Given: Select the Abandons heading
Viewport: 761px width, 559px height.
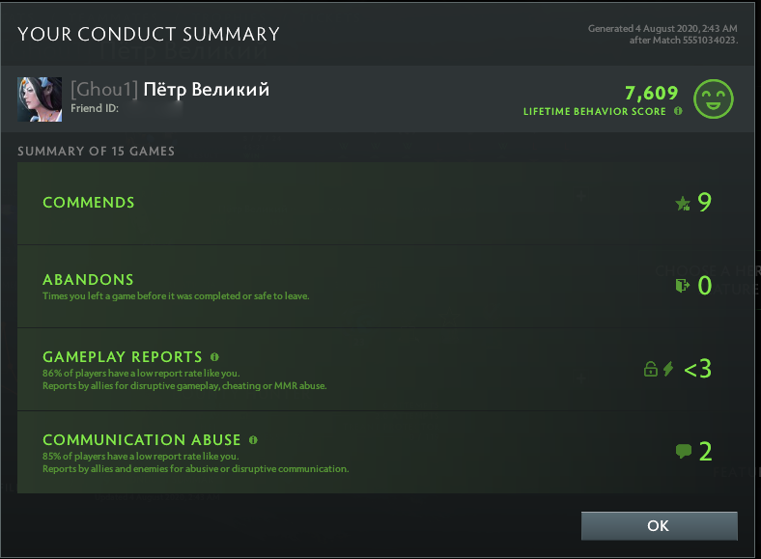Looking at the screenshot, I should [88, 279].
